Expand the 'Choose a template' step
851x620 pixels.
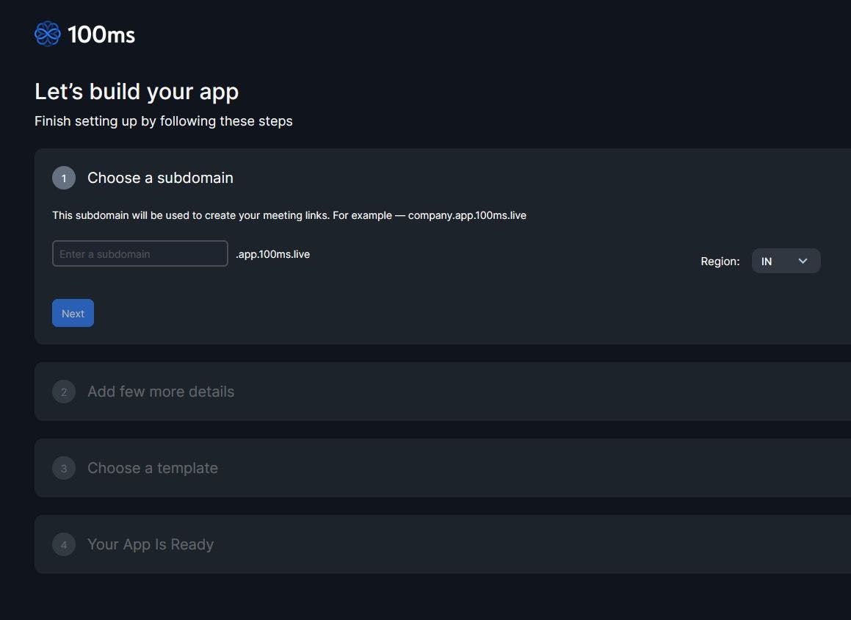pyautogui.click(x=153, y=468)
